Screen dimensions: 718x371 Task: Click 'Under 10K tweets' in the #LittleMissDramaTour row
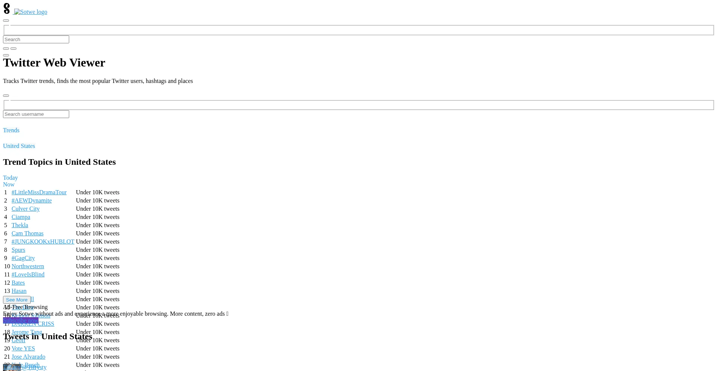coord(98,192)
